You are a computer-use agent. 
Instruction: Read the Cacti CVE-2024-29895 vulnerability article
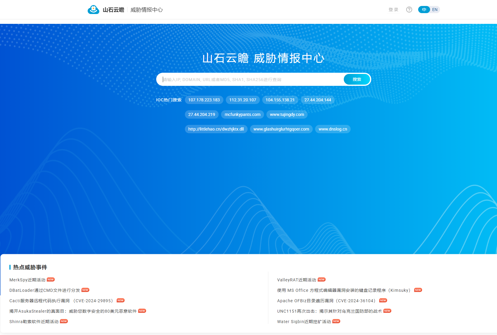coord(61,301)
